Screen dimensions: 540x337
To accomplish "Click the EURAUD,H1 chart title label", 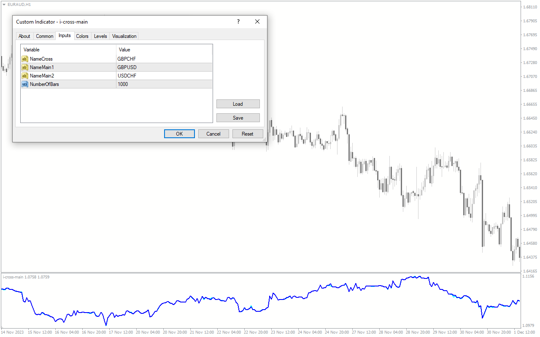I will pyautogui.click(x=19, y=4).
